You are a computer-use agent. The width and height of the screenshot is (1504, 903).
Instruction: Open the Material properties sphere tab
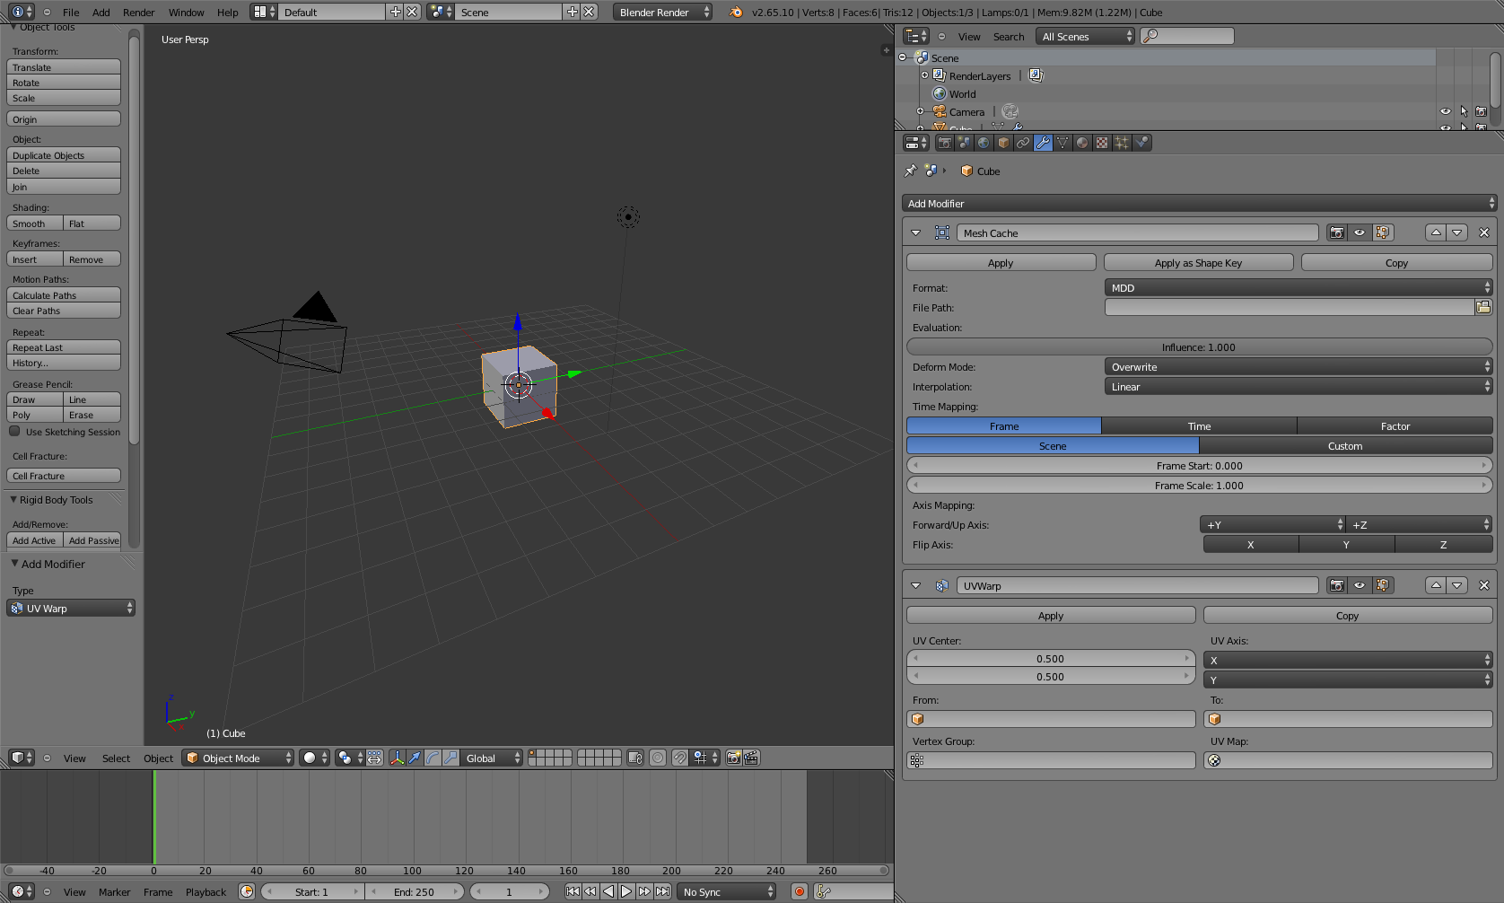pos(1082,143)
